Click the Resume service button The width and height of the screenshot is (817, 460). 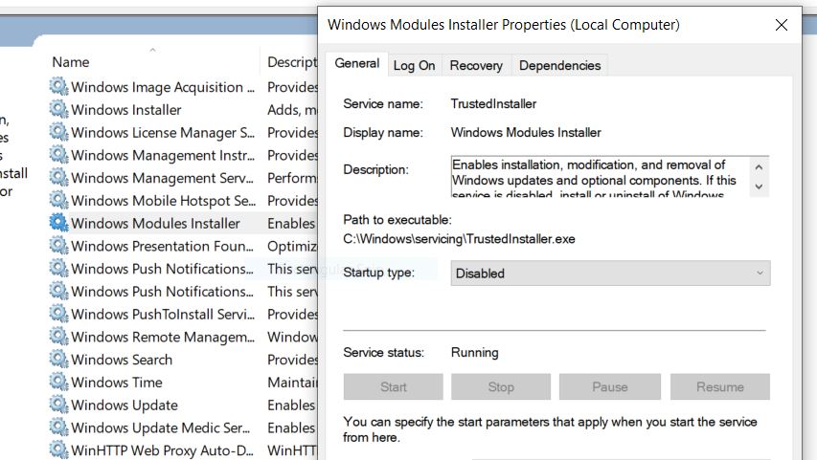pos(719,387)
